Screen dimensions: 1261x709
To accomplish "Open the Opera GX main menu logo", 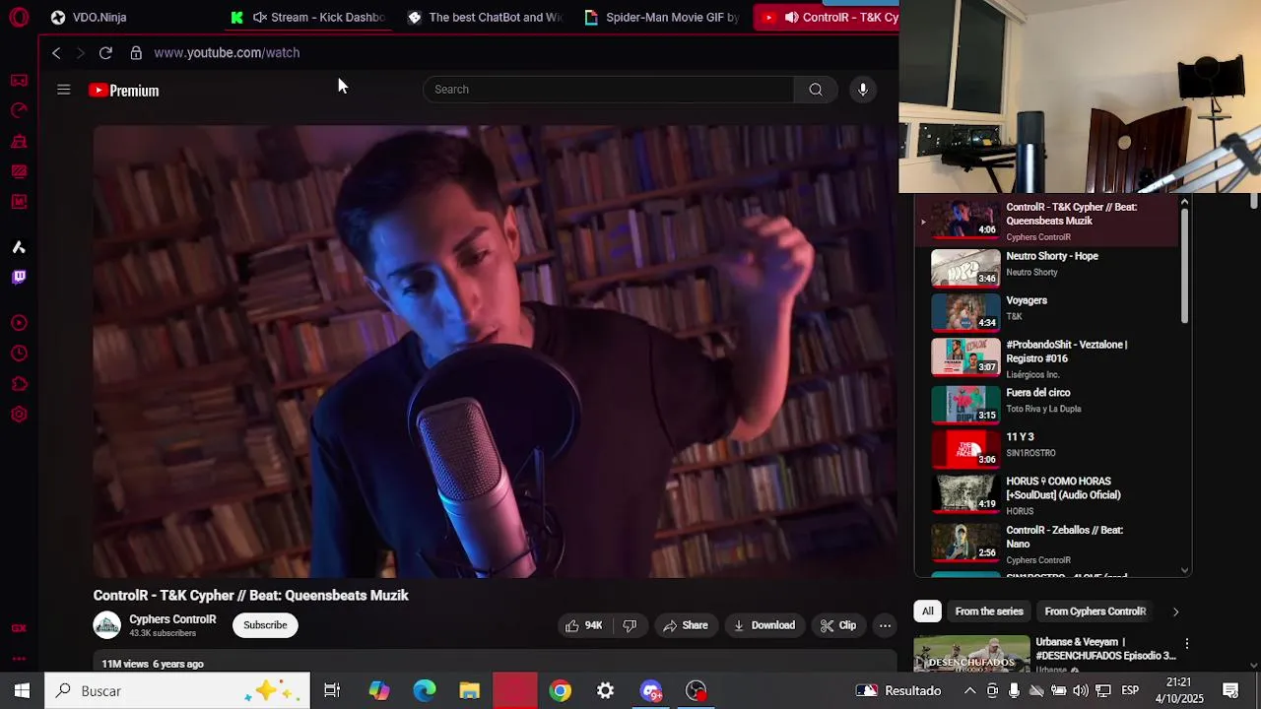I will (x=19, y=17).
